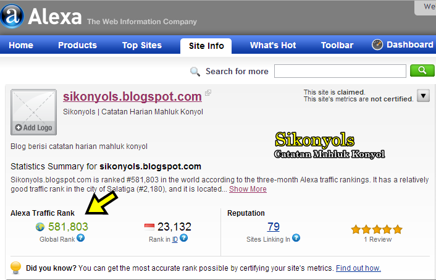Click the Show More link
Screen dimensions: 436x280
pyautogui.click(x=248, y=189)
